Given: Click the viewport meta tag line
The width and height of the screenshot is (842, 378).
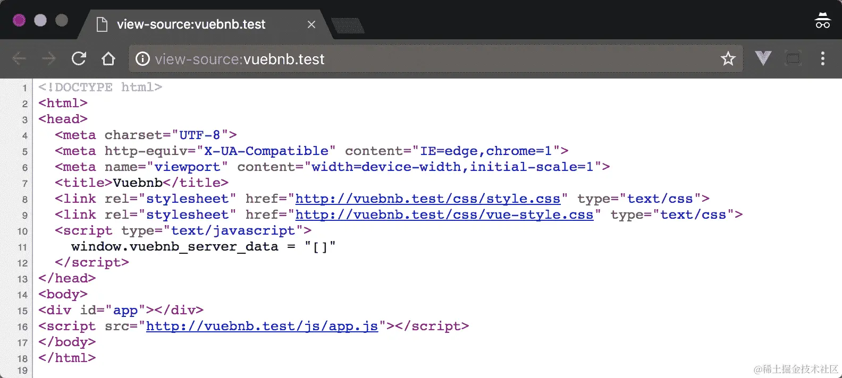Looking at the screenshot, I should (x=332, y=167).
